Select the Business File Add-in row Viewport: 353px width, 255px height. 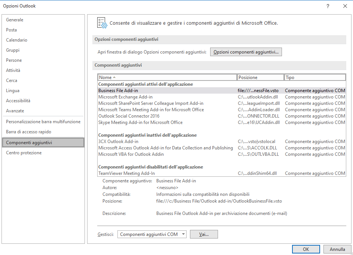pyautogui.click(x=221, y=91)
